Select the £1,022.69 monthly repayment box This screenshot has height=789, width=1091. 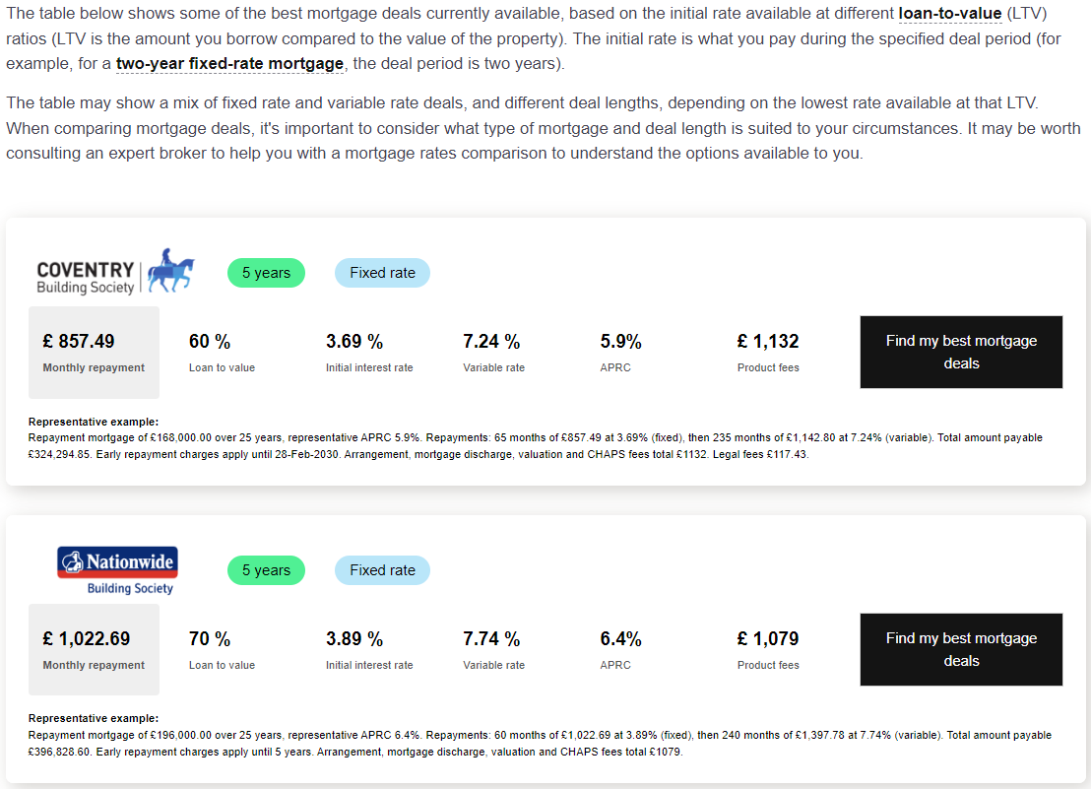coord(94,649)
